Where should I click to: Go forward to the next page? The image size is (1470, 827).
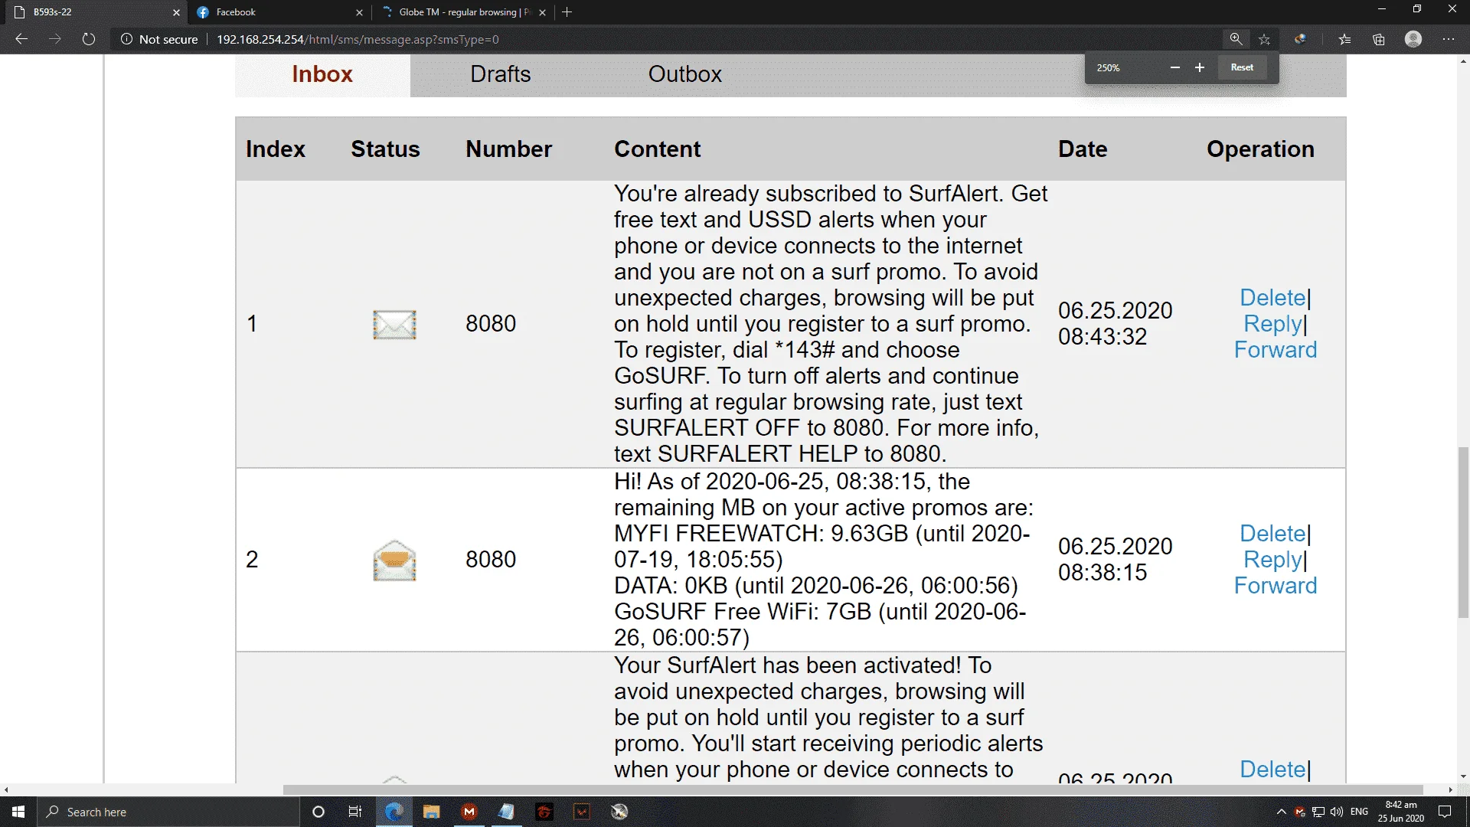tap(55, 39)
